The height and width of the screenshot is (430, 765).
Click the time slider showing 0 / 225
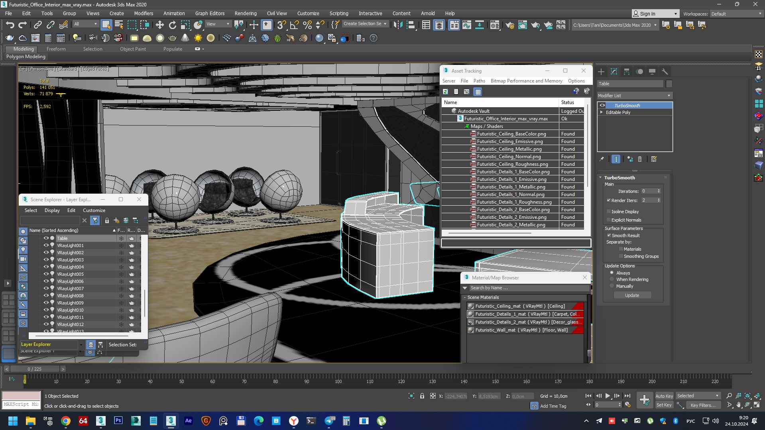[35, 369]
